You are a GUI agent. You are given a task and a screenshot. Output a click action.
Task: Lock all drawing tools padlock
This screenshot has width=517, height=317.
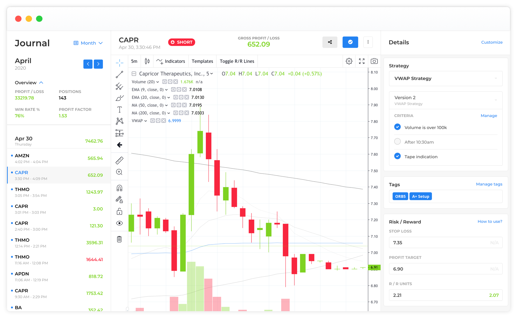point(119,211)
